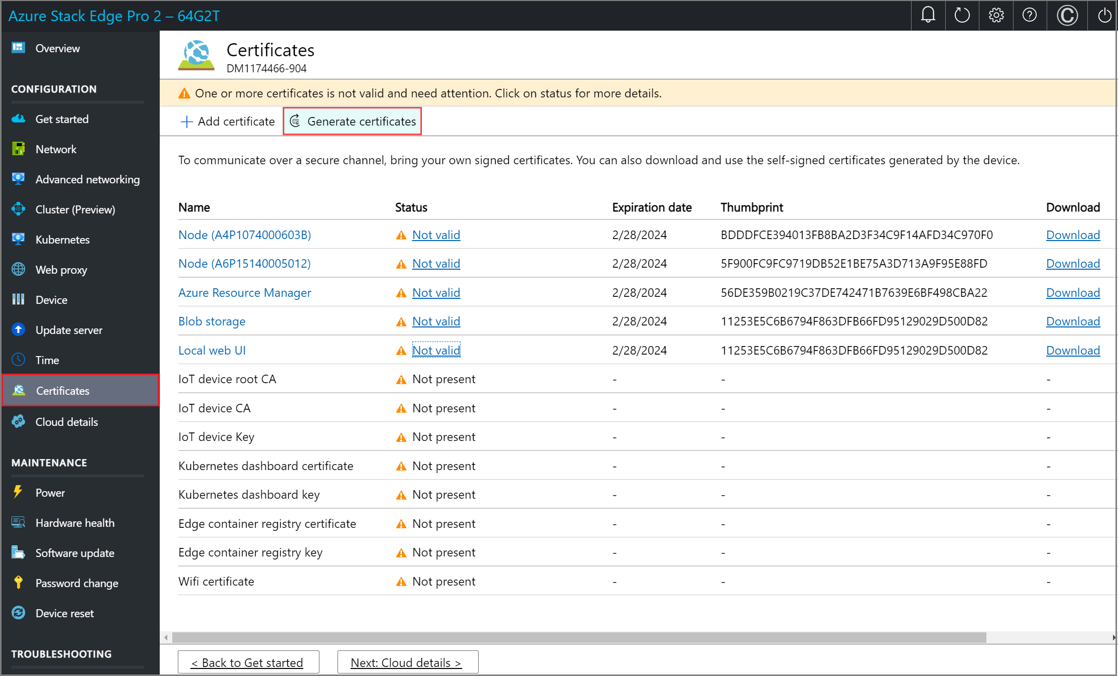
Task: Click the notification bell icon
Action: click(927, 15)
